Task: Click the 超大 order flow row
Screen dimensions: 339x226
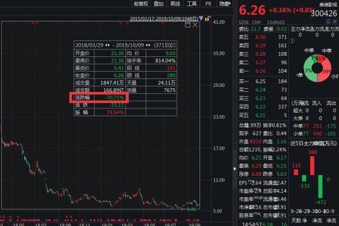Action: click(314, 111)
